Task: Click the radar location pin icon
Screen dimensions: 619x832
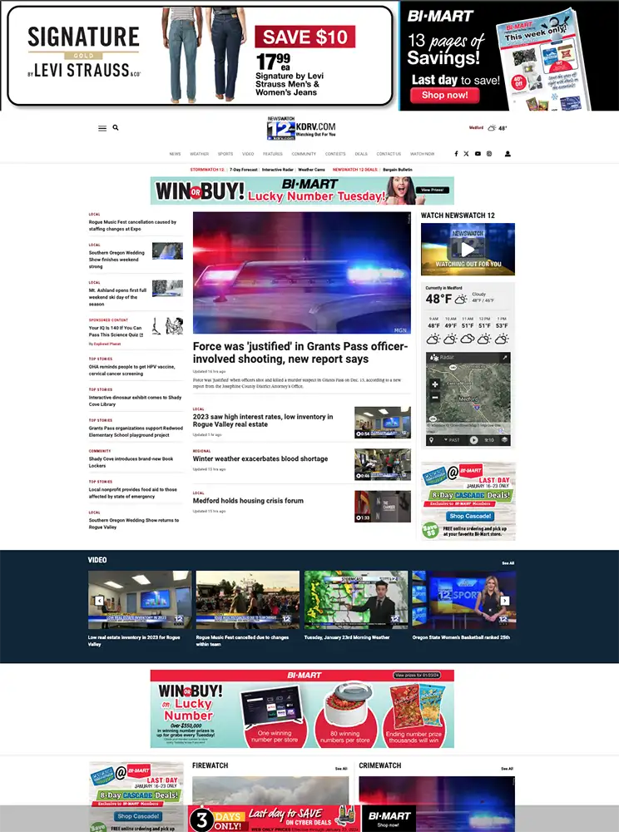Action: [432, 440]
